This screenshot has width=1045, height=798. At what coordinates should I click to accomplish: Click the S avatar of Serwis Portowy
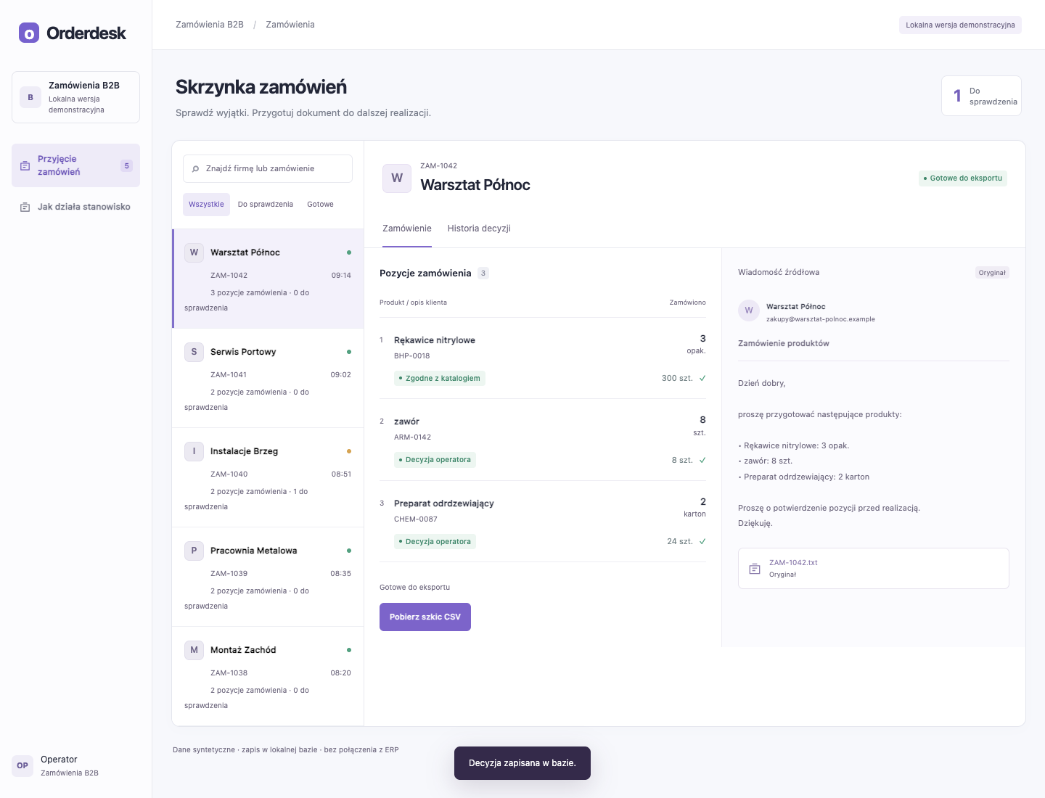(x=194, y=352)
